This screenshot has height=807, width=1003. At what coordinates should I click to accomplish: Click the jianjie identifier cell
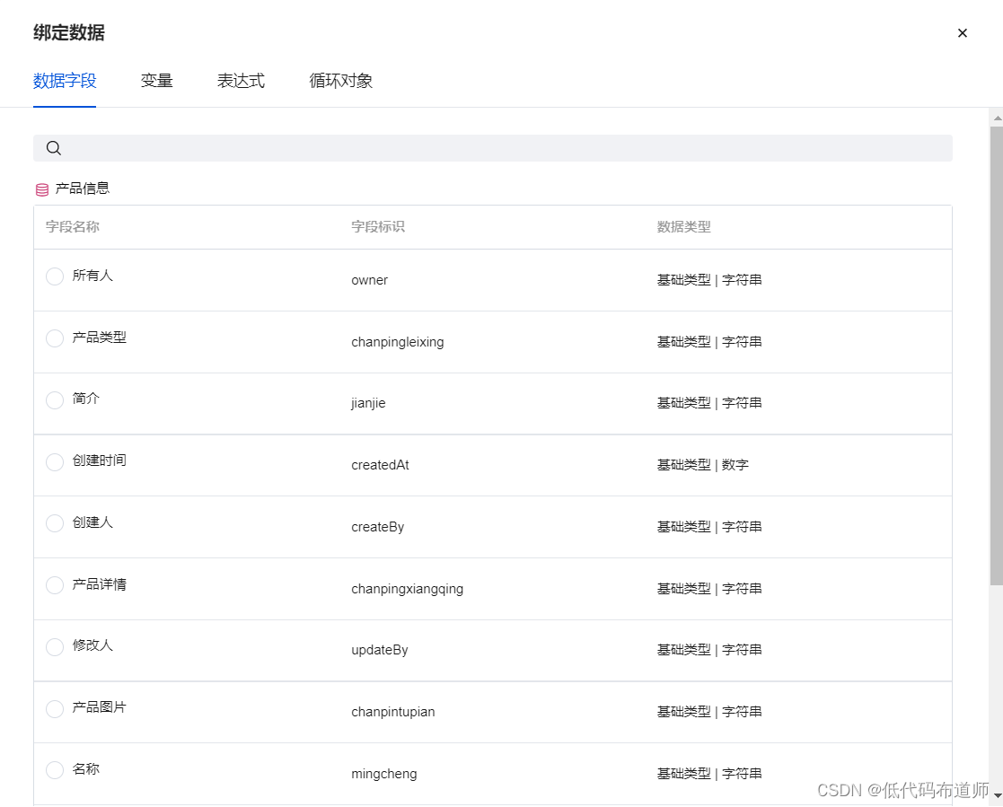coord(368,403)
